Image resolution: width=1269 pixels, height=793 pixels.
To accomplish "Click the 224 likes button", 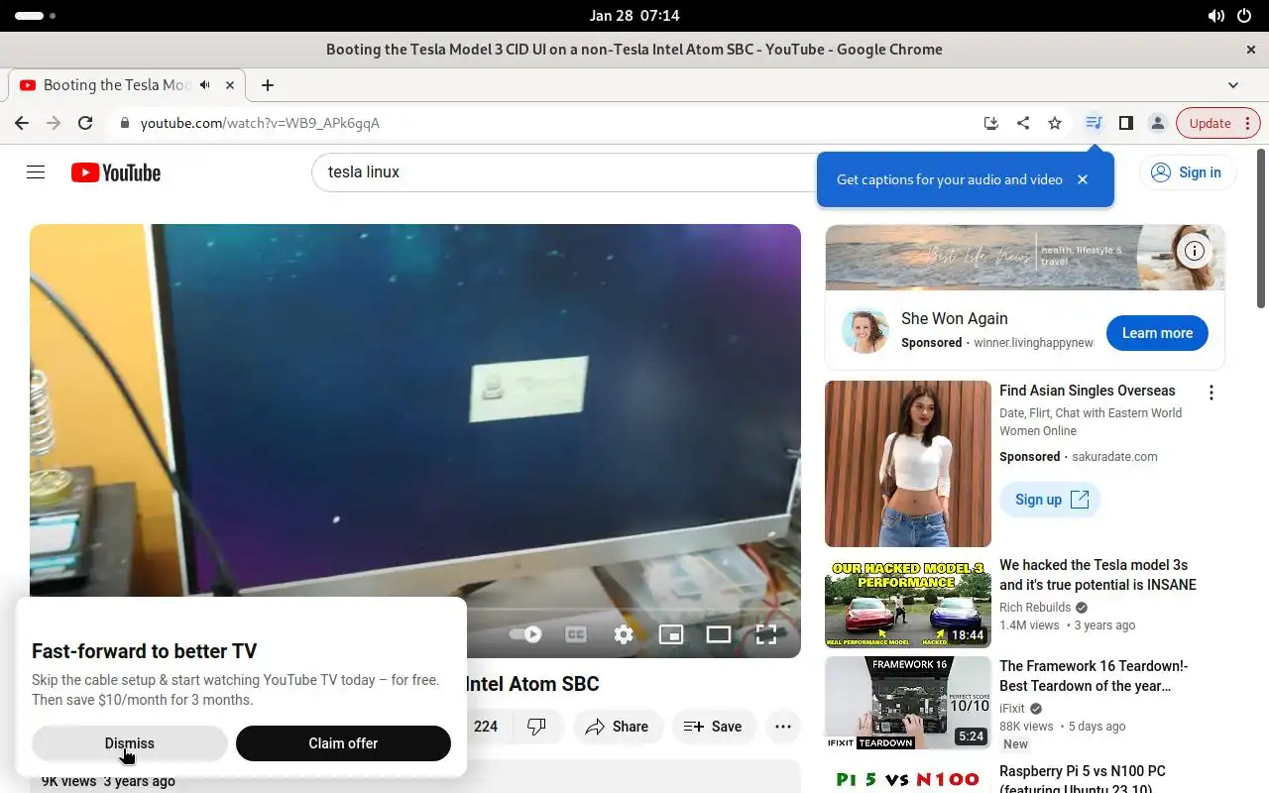I will [x=486, y=727].
